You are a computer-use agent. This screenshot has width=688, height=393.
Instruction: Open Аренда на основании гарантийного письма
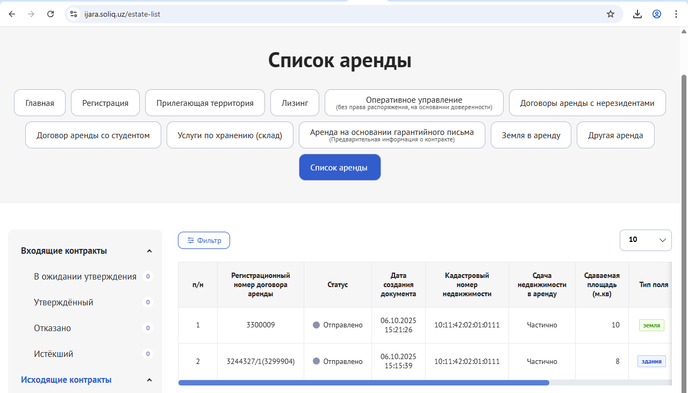[392, 135]
